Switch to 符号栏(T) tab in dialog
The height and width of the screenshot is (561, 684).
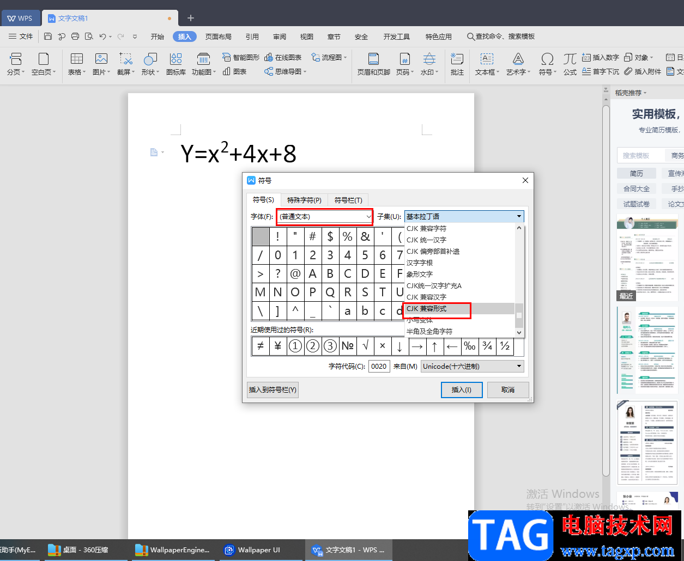click(x=348, y=200)
